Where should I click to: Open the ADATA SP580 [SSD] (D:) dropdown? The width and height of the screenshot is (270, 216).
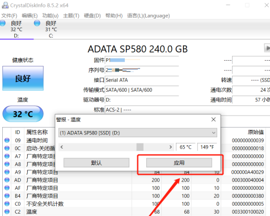point(138,133)
